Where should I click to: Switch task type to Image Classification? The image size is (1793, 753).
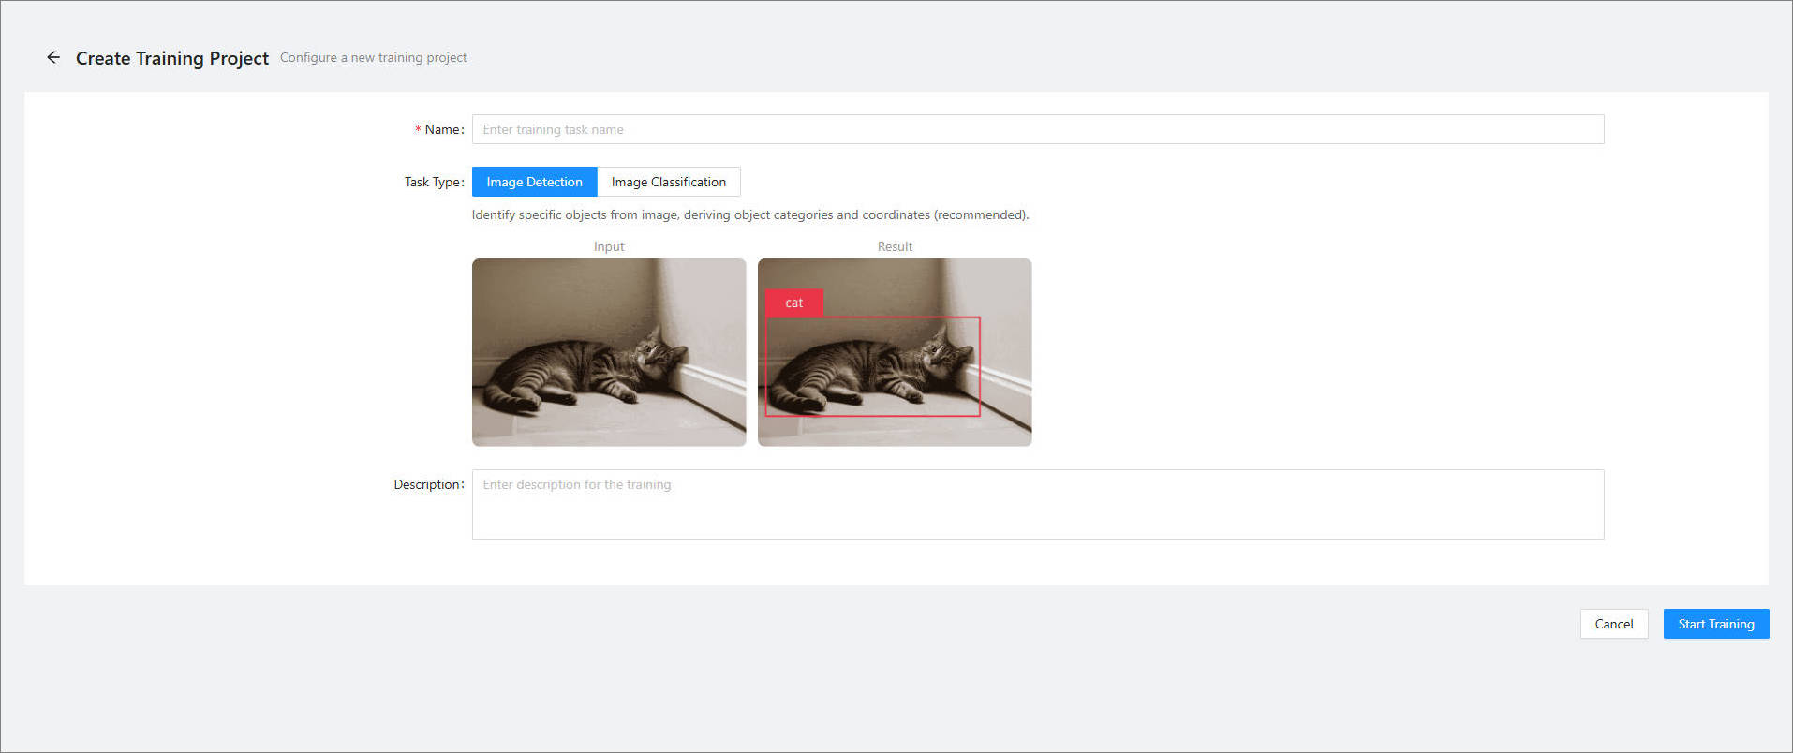[x=669, y=182]
